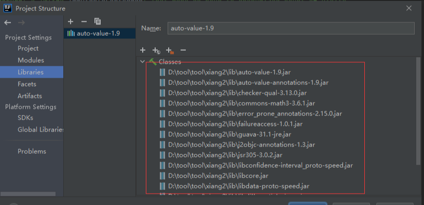Click the back navigation arrow
This screenshot has height=205, width=424.
click(x=8, y=23)
